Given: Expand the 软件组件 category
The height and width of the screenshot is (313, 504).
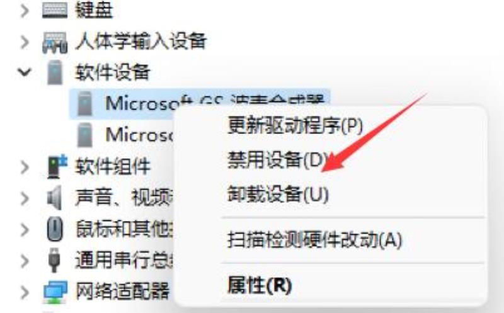Looking at the screenshot, I should tap(25, 167).
